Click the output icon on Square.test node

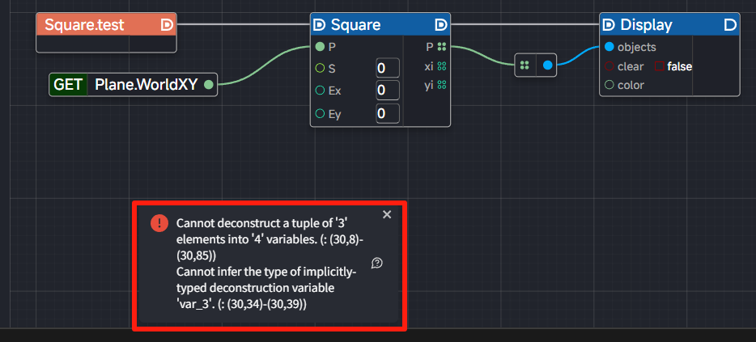(167, 25)
